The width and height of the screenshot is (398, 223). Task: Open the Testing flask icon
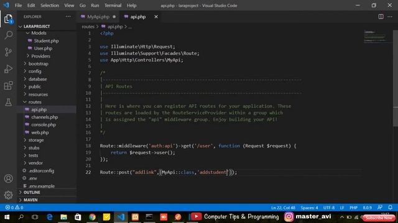(x=8, y=102)
